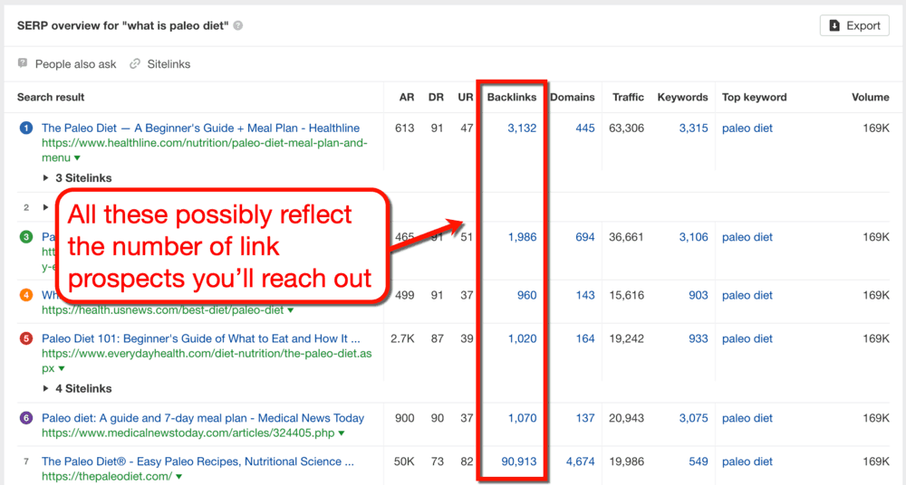The width and height of the screenshot is (906, 485).
Task: Click the DR column header
Action: click(437, 97)
